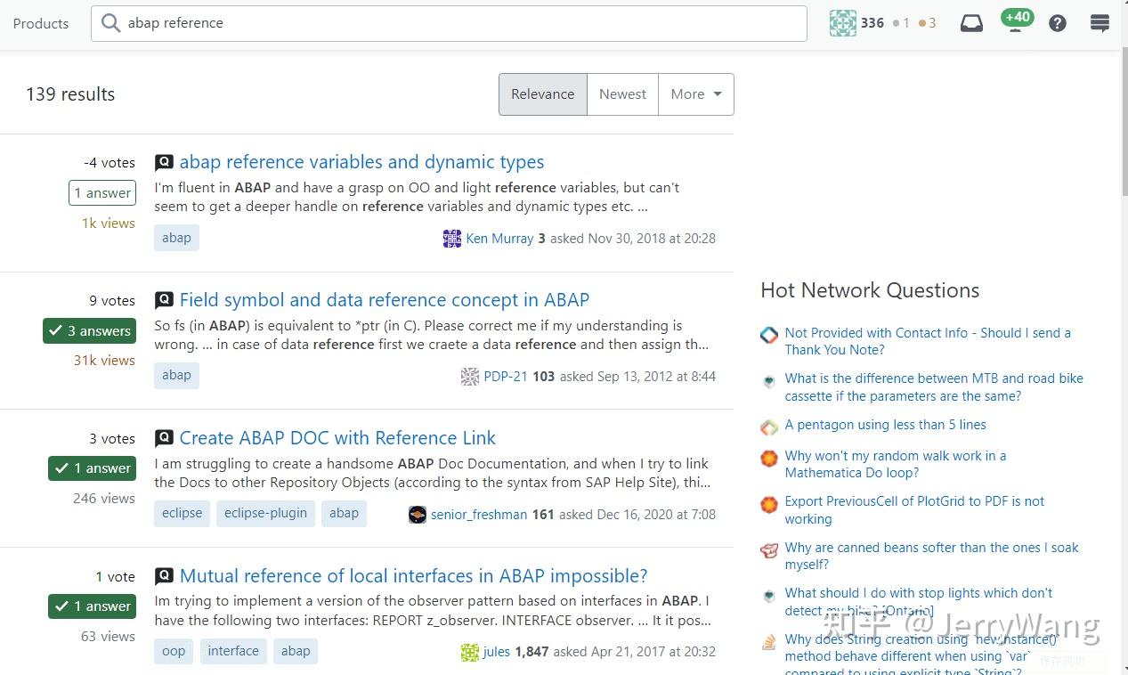
Task: Expand the More sorting dropdown
Action: click(x=696, y=94)
